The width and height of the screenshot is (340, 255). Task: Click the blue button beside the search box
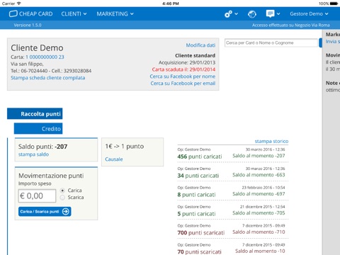tap(320, 42)
